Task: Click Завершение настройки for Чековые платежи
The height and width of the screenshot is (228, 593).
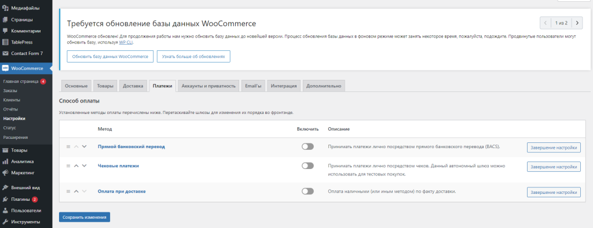Action: click(x=554, y=166)
